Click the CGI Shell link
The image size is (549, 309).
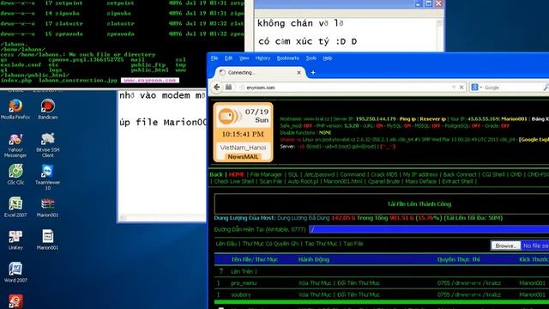point(493,174)
